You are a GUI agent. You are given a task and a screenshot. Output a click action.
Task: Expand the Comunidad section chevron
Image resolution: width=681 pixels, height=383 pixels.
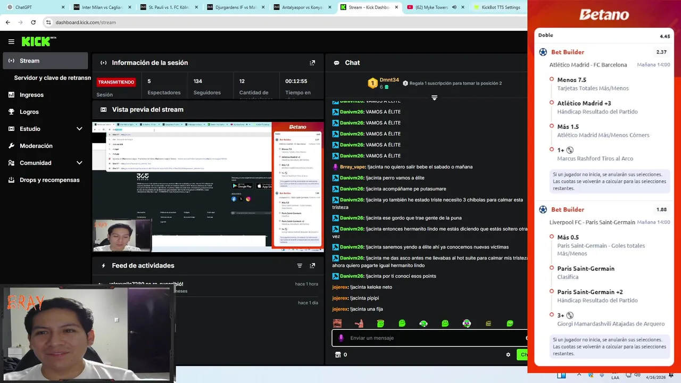[79, 163]
